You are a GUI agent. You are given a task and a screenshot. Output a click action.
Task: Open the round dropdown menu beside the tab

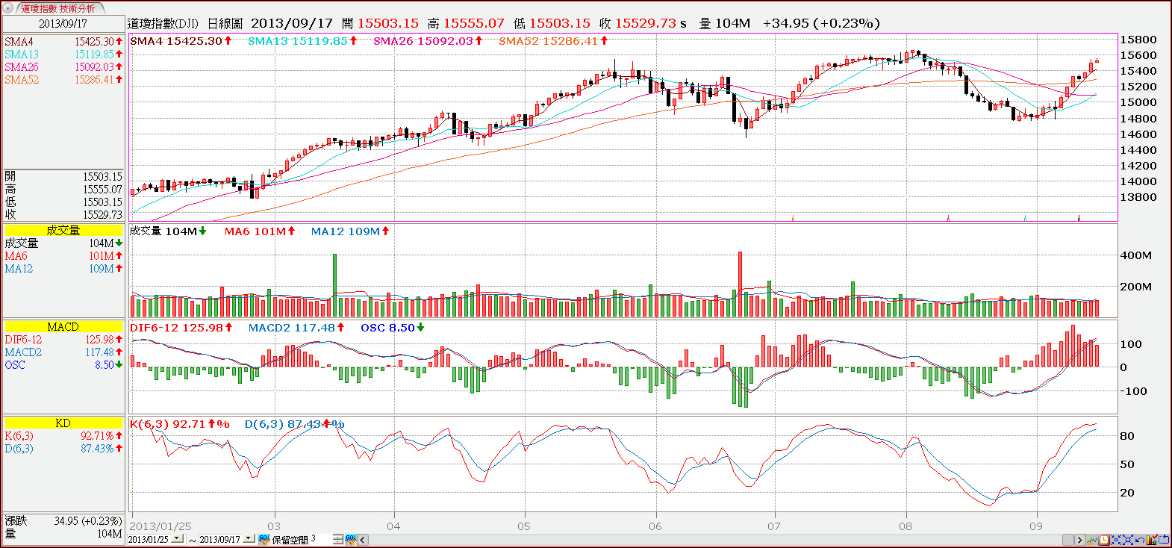(8, 8)
